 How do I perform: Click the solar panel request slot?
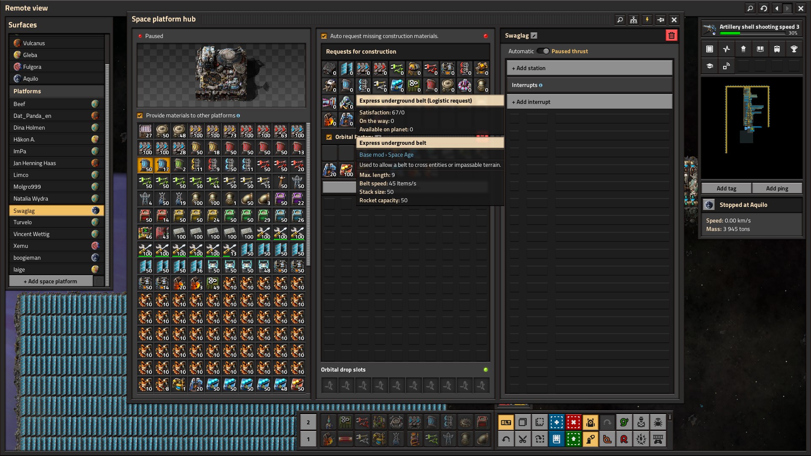click(x=346, y=68)
